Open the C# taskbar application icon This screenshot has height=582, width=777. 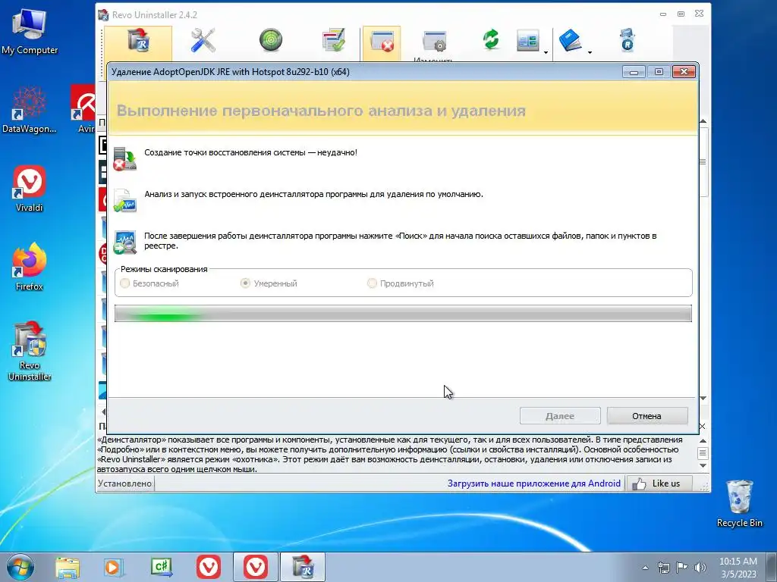click(162, 568)
